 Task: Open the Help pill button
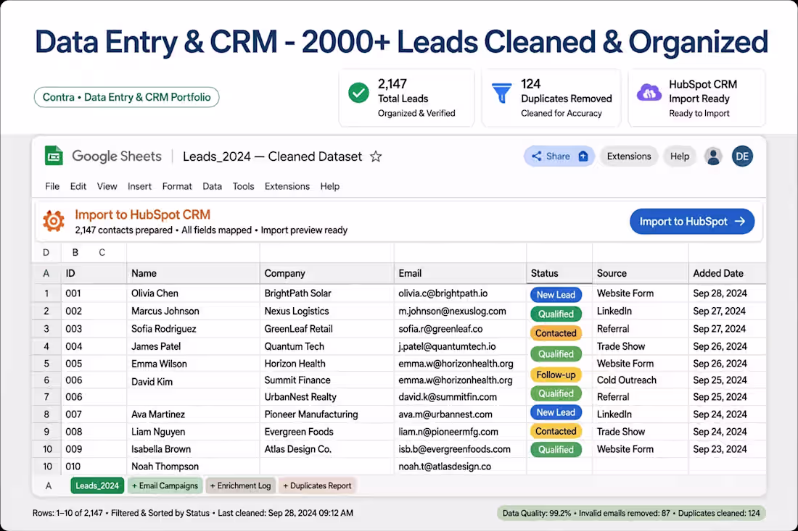tap(680, 156)
